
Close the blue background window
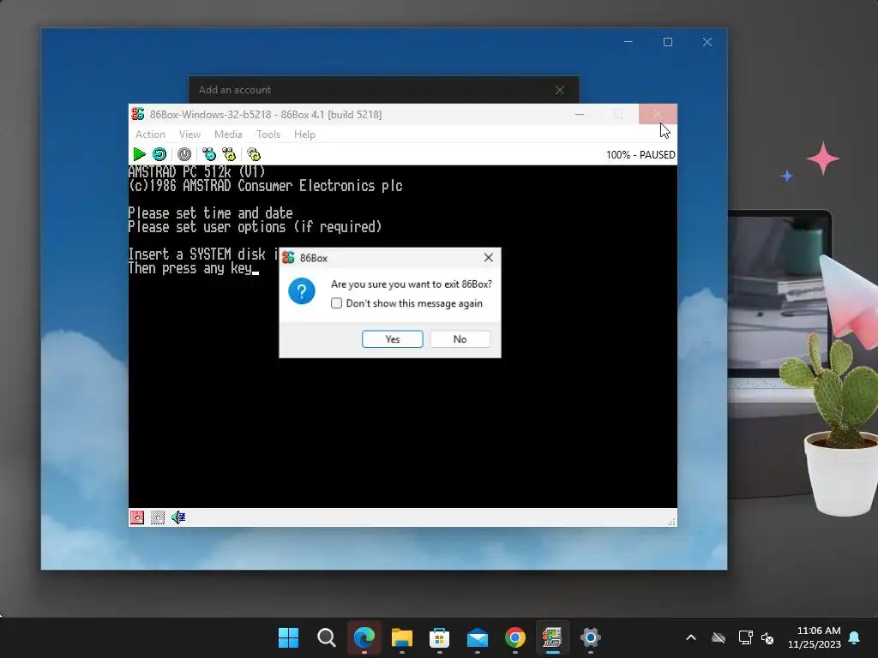tap(707, 42)
